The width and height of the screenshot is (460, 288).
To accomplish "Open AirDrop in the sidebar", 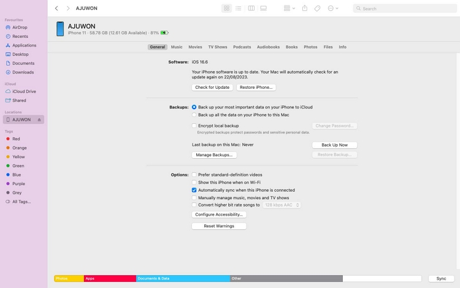I will (20, 27).
